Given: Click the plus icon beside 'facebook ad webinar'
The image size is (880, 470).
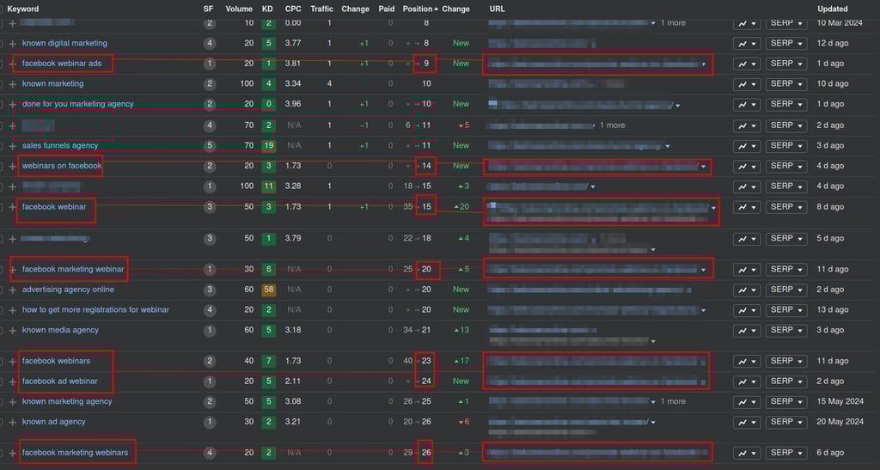Looking at the screenshot, I should pos(12,382).
